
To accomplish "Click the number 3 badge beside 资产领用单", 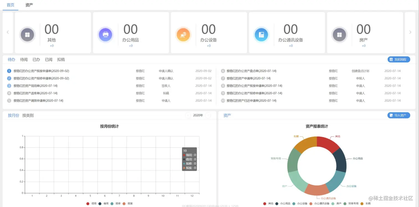I will click(9, 86).
